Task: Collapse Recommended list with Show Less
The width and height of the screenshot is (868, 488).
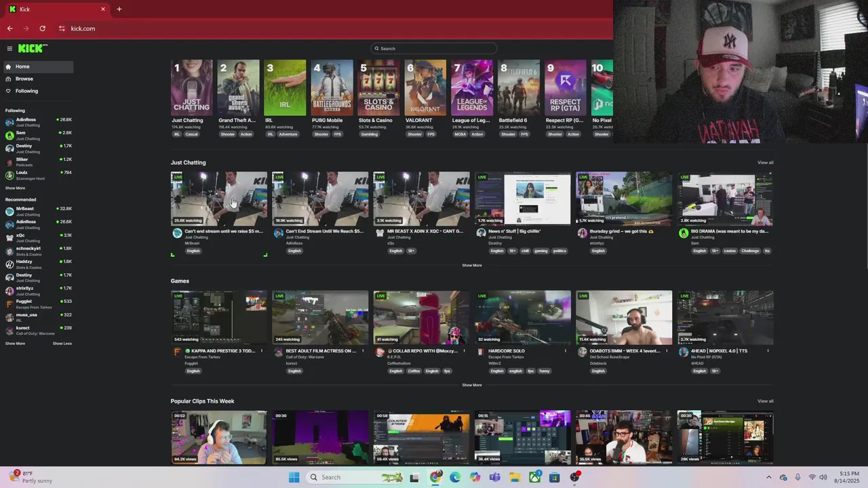Action: [x=62, y=344]
